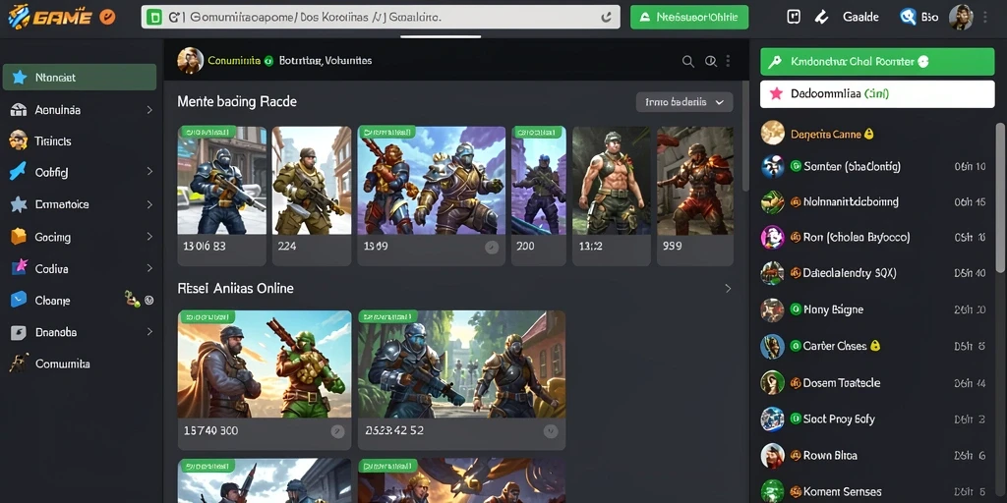Expand the Aonuinaa sidebar section chevron
1007x503 pixels.
tap(149, 110)
